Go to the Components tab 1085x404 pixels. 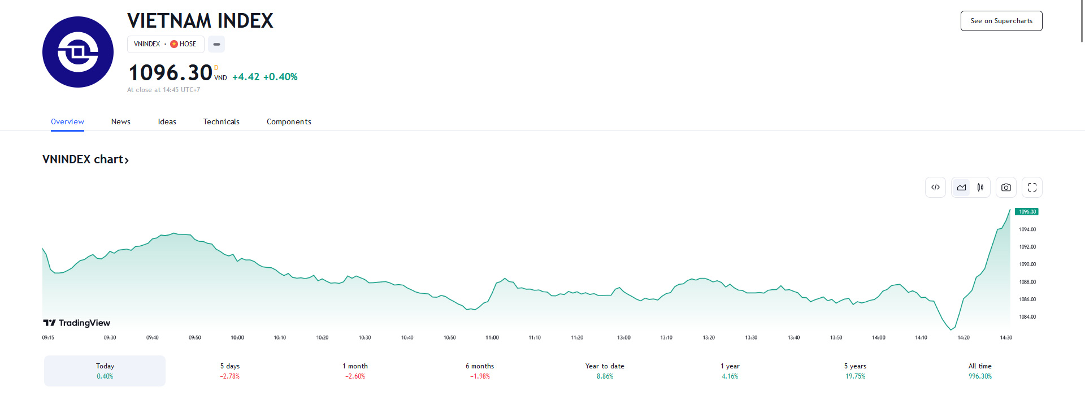[289, 121]
